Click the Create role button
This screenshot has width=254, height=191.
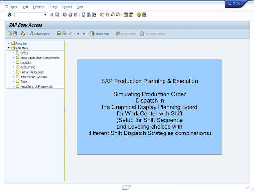[100, 34]
